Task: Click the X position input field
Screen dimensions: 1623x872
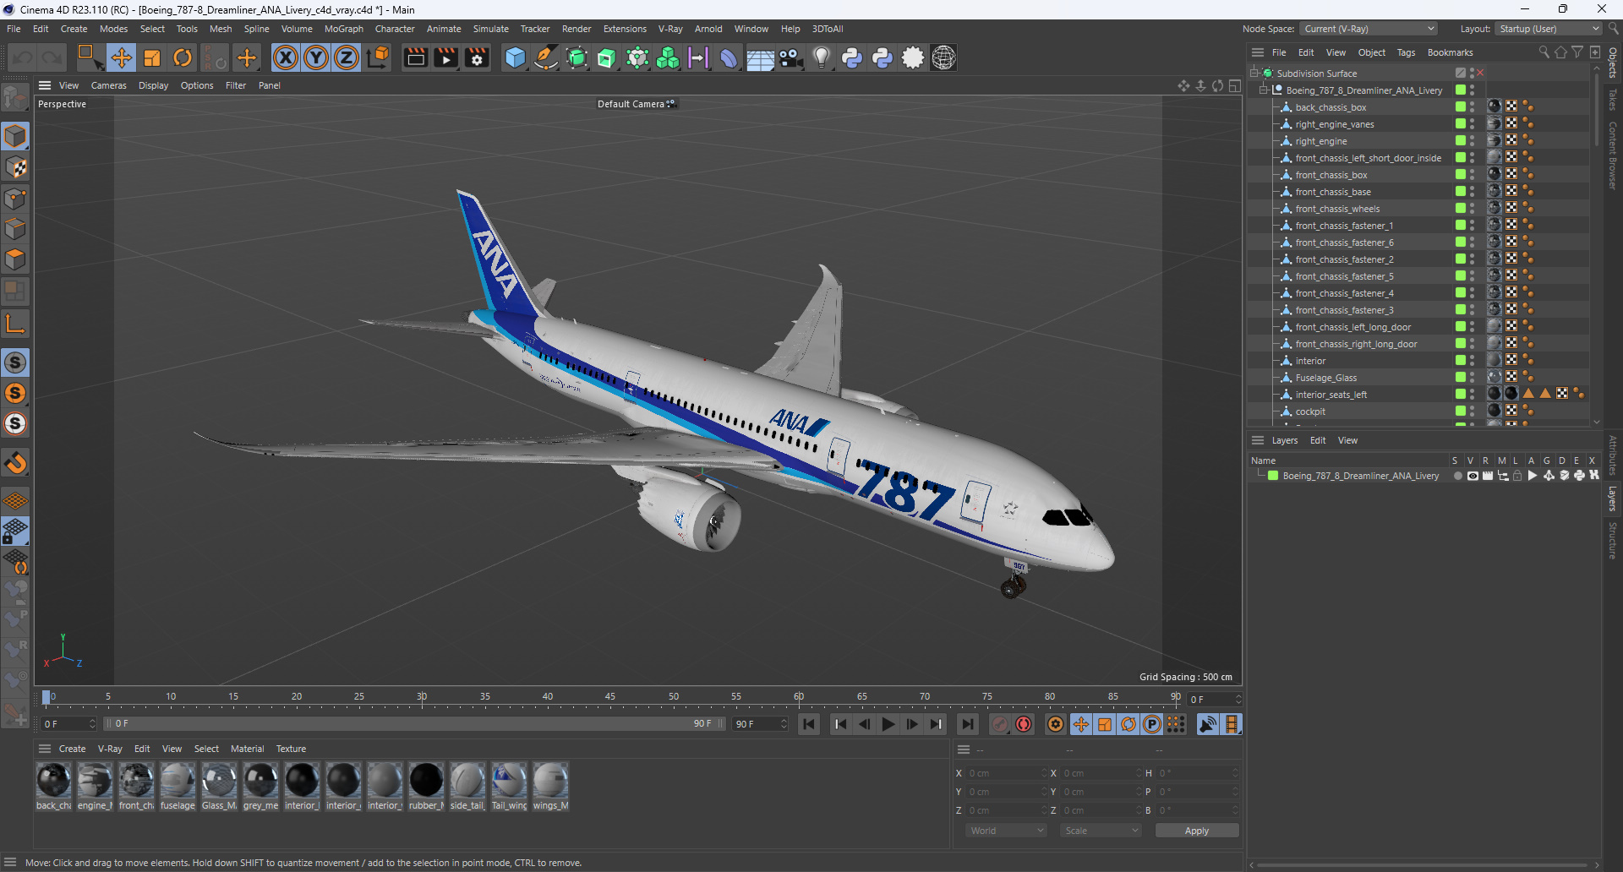Action: pyautogui.click(x=1007, y=773)
